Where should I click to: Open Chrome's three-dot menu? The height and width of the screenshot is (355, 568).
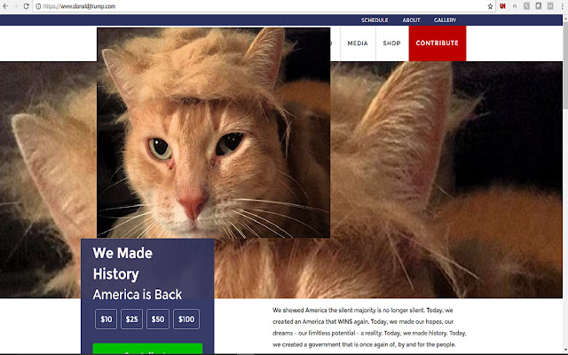coord(562,6)
